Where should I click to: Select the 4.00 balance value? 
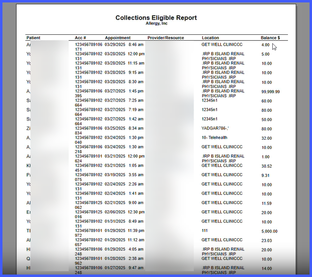coord(265,45)
